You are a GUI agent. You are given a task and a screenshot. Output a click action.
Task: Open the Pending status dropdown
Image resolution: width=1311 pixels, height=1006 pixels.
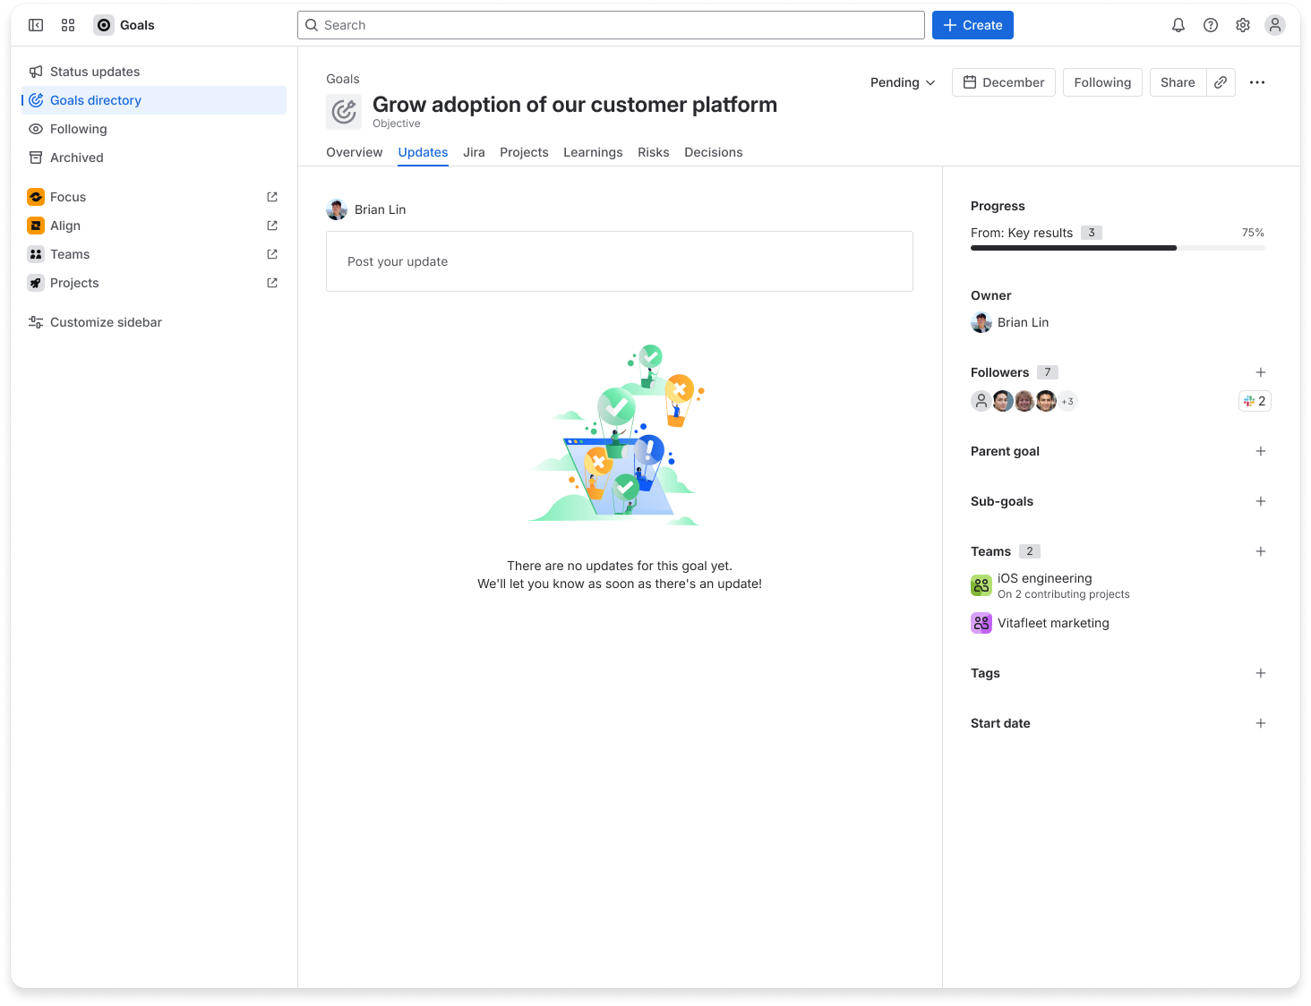[x=902, y=81]
